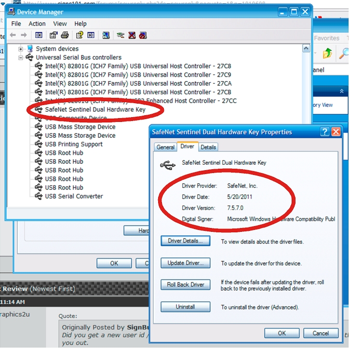Collapse the background panel with double chevron
The image size is (349, 349).
[x=342, y=91]
